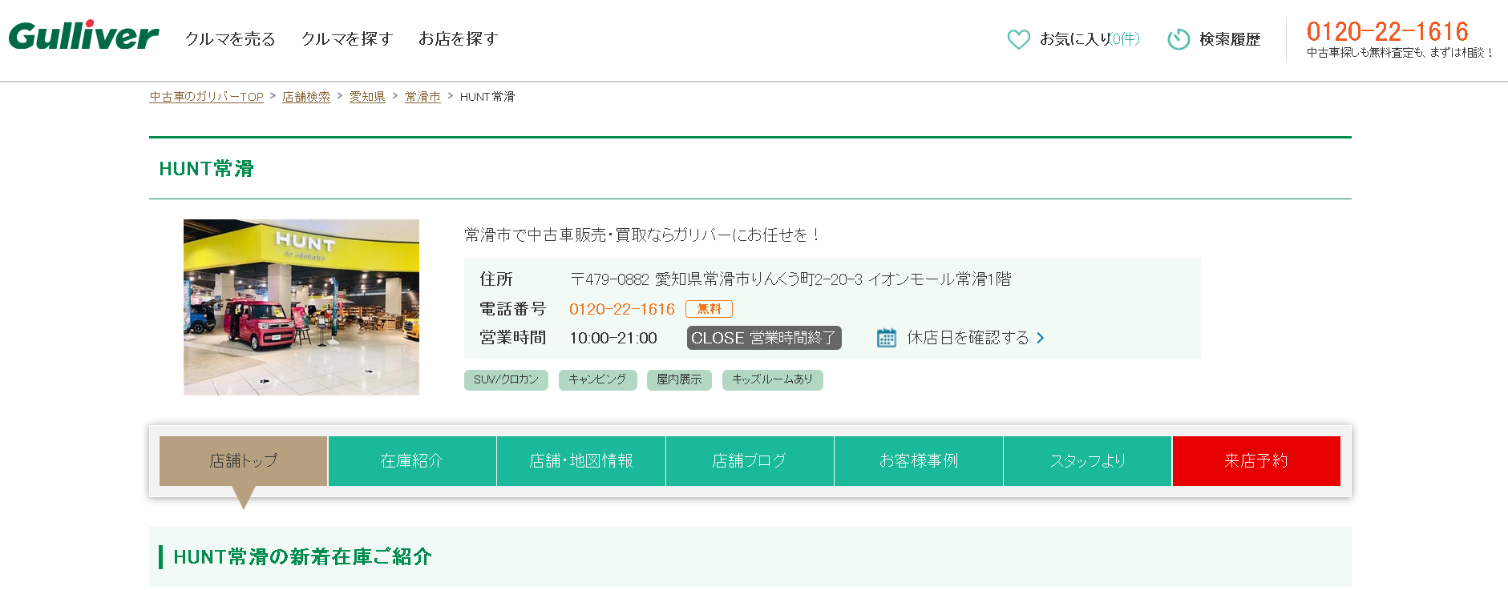This screenshot has width=1508, height=590.
Task: Switch to スタッフより tab
Action: [1088, 461]
